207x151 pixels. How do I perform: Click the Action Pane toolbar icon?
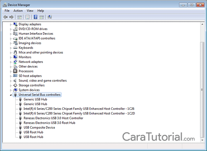click(x=42, y=17)
